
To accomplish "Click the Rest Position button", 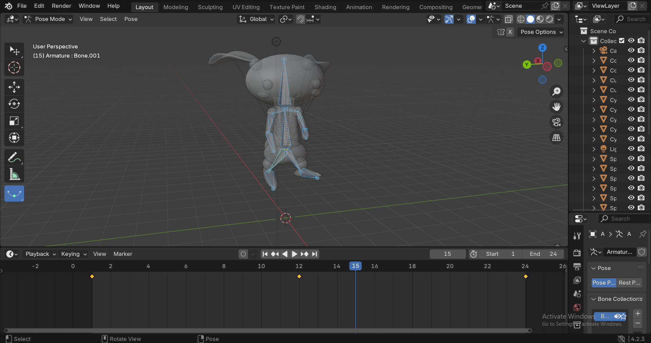I will (629, 283).
